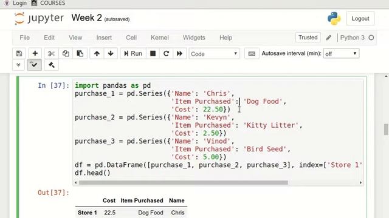Click the Store 1 row label
Image resolution: width=389 pixels, height=218 pixels.
(x=88, y=213)
